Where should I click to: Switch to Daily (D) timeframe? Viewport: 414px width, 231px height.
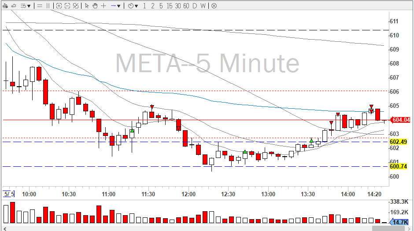coord(195,6)
